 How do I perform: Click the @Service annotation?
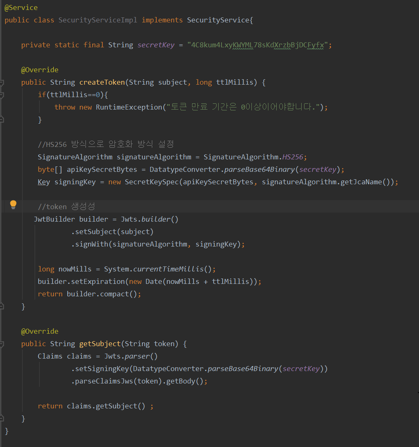21,8
